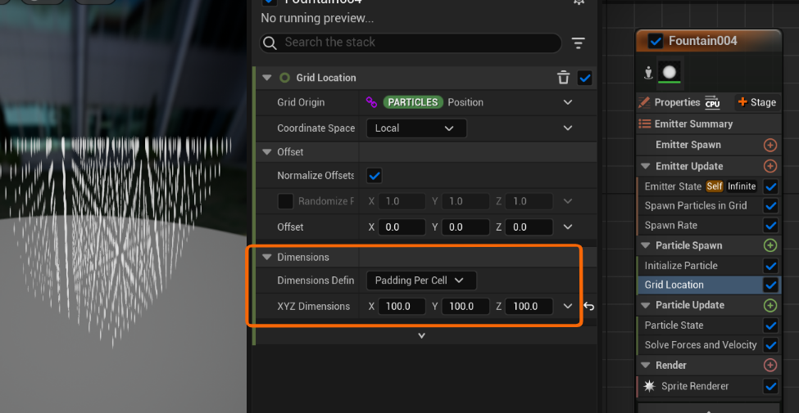799x413 pixels.
Task: Click the CPU sim target icon
Action: click(x=712, y=102)
